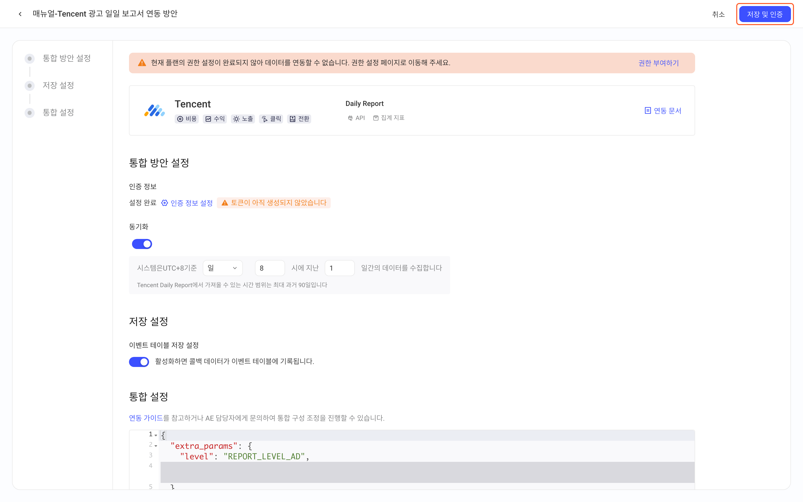Image resolution: width=803 pixels, height=502 pixels.
Task: Click the API plug icon
Action: tap(350, 118)
